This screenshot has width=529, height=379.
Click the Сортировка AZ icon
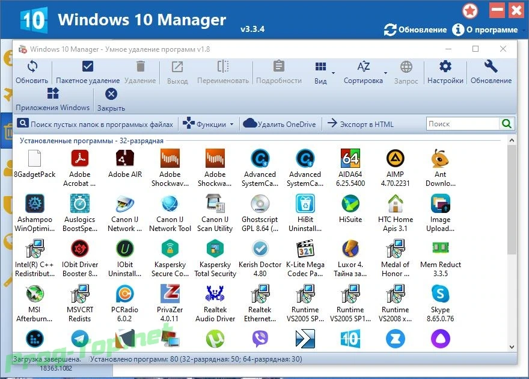[x=363, y=66]
